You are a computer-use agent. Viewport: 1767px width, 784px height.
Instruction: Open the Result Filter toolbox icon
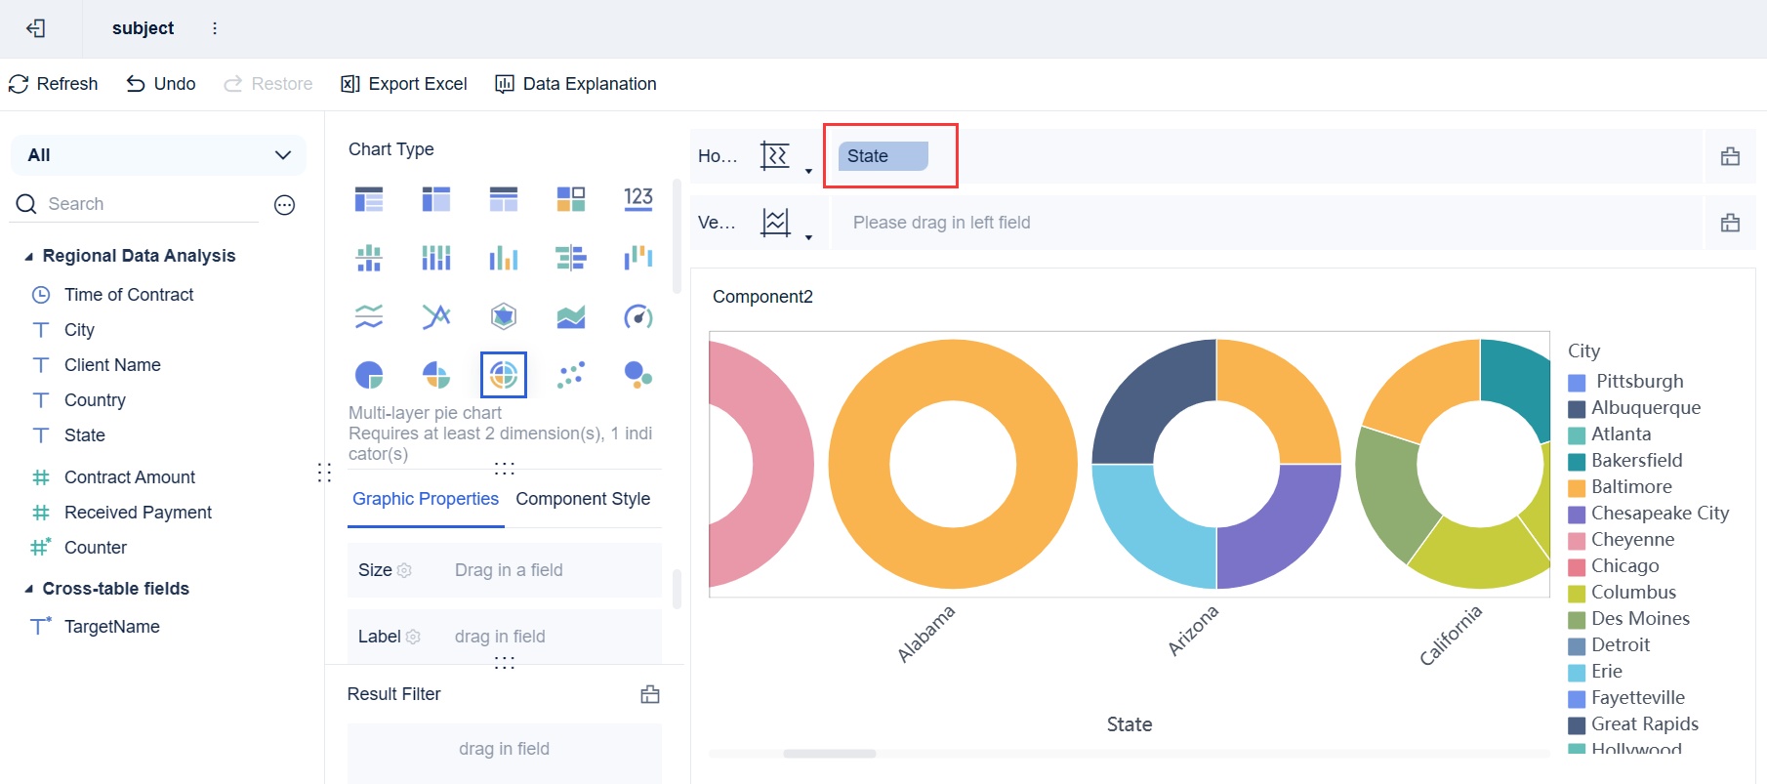tap(650, 694)
